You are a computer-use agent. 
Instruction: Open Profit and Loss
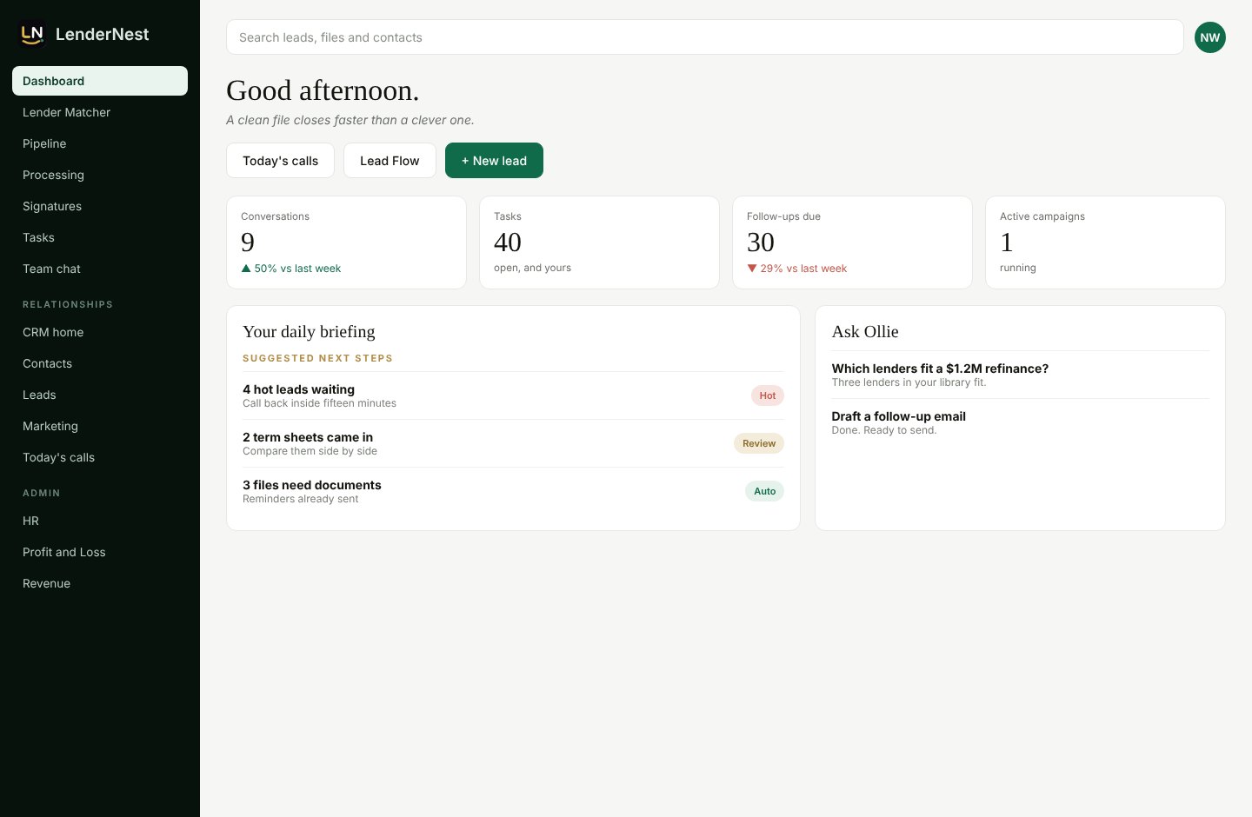100,552
